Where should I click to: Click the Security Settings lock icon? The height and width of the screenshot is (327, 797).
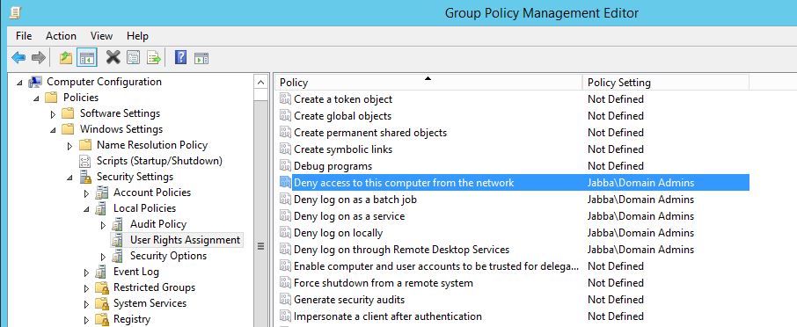tap(84, 177)
